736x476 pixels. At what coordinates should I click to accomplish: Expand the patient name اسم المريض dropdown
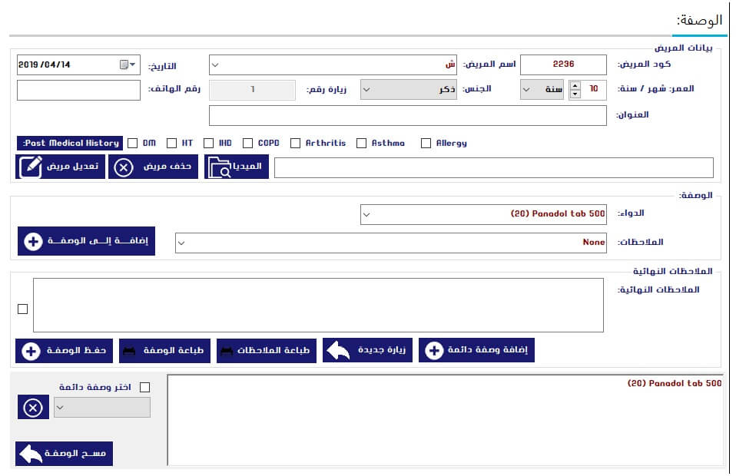[215, 65]
